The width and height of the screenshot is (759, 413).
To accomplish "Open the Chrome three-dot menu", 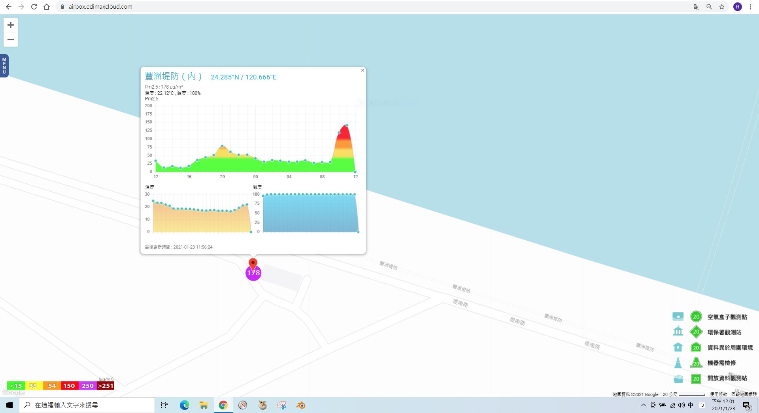I will pyautogui.click(x=750, y=7).
